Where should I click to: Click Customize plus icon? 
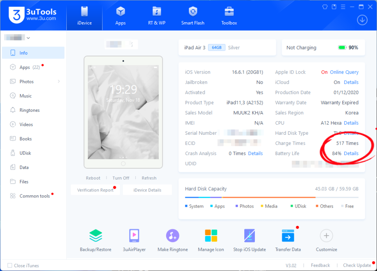tap(326, 236)
